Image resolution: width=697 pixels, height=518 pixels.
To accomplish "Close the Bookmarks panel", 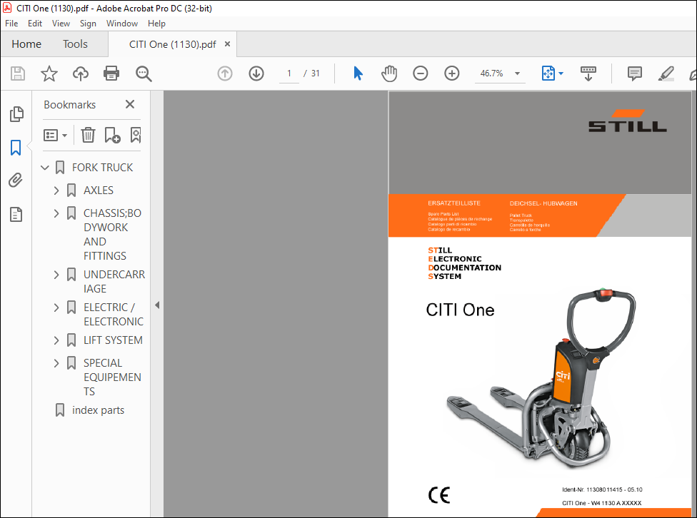I will click(130, 104).
